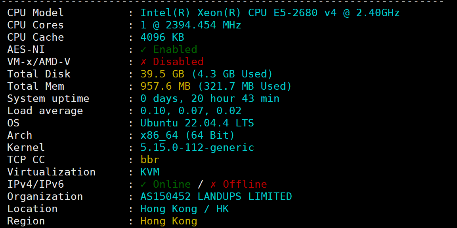Click the load average numbers
This screenshot has height=228, width=457.
click(191, 111)
